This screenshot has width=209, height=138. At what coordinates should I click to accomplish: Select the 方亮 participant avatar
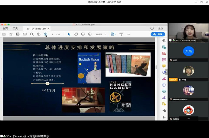coord(188,51)
